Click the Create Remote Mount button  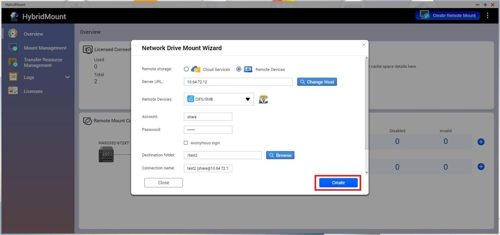tap(448, 15)
